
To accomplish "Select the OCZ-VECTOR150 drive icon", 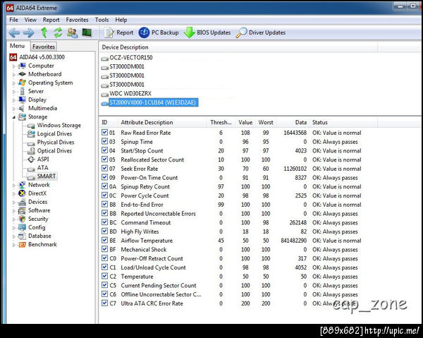I will tap(104, 59).
